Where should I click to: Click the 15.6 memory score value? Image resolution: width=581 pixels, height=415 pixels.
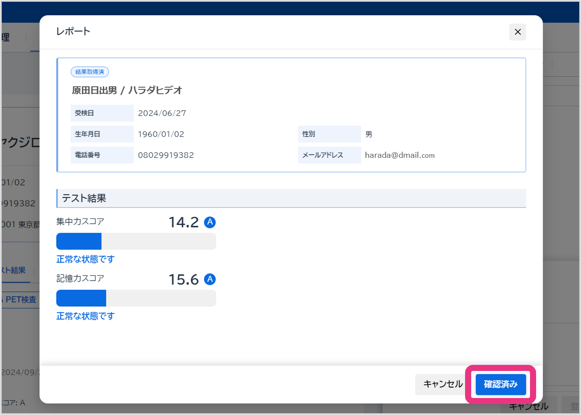point(183,279)
